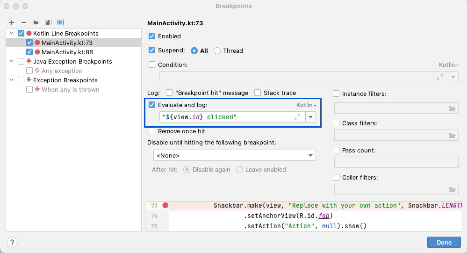Select Kotlin Line Breakpoints group label
This screenshot has height=253, width=467.
point(65,33)
